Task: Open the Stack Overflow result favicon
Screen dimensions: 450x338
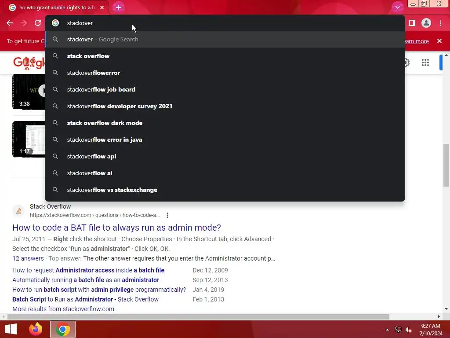Action: coord(18,211)
